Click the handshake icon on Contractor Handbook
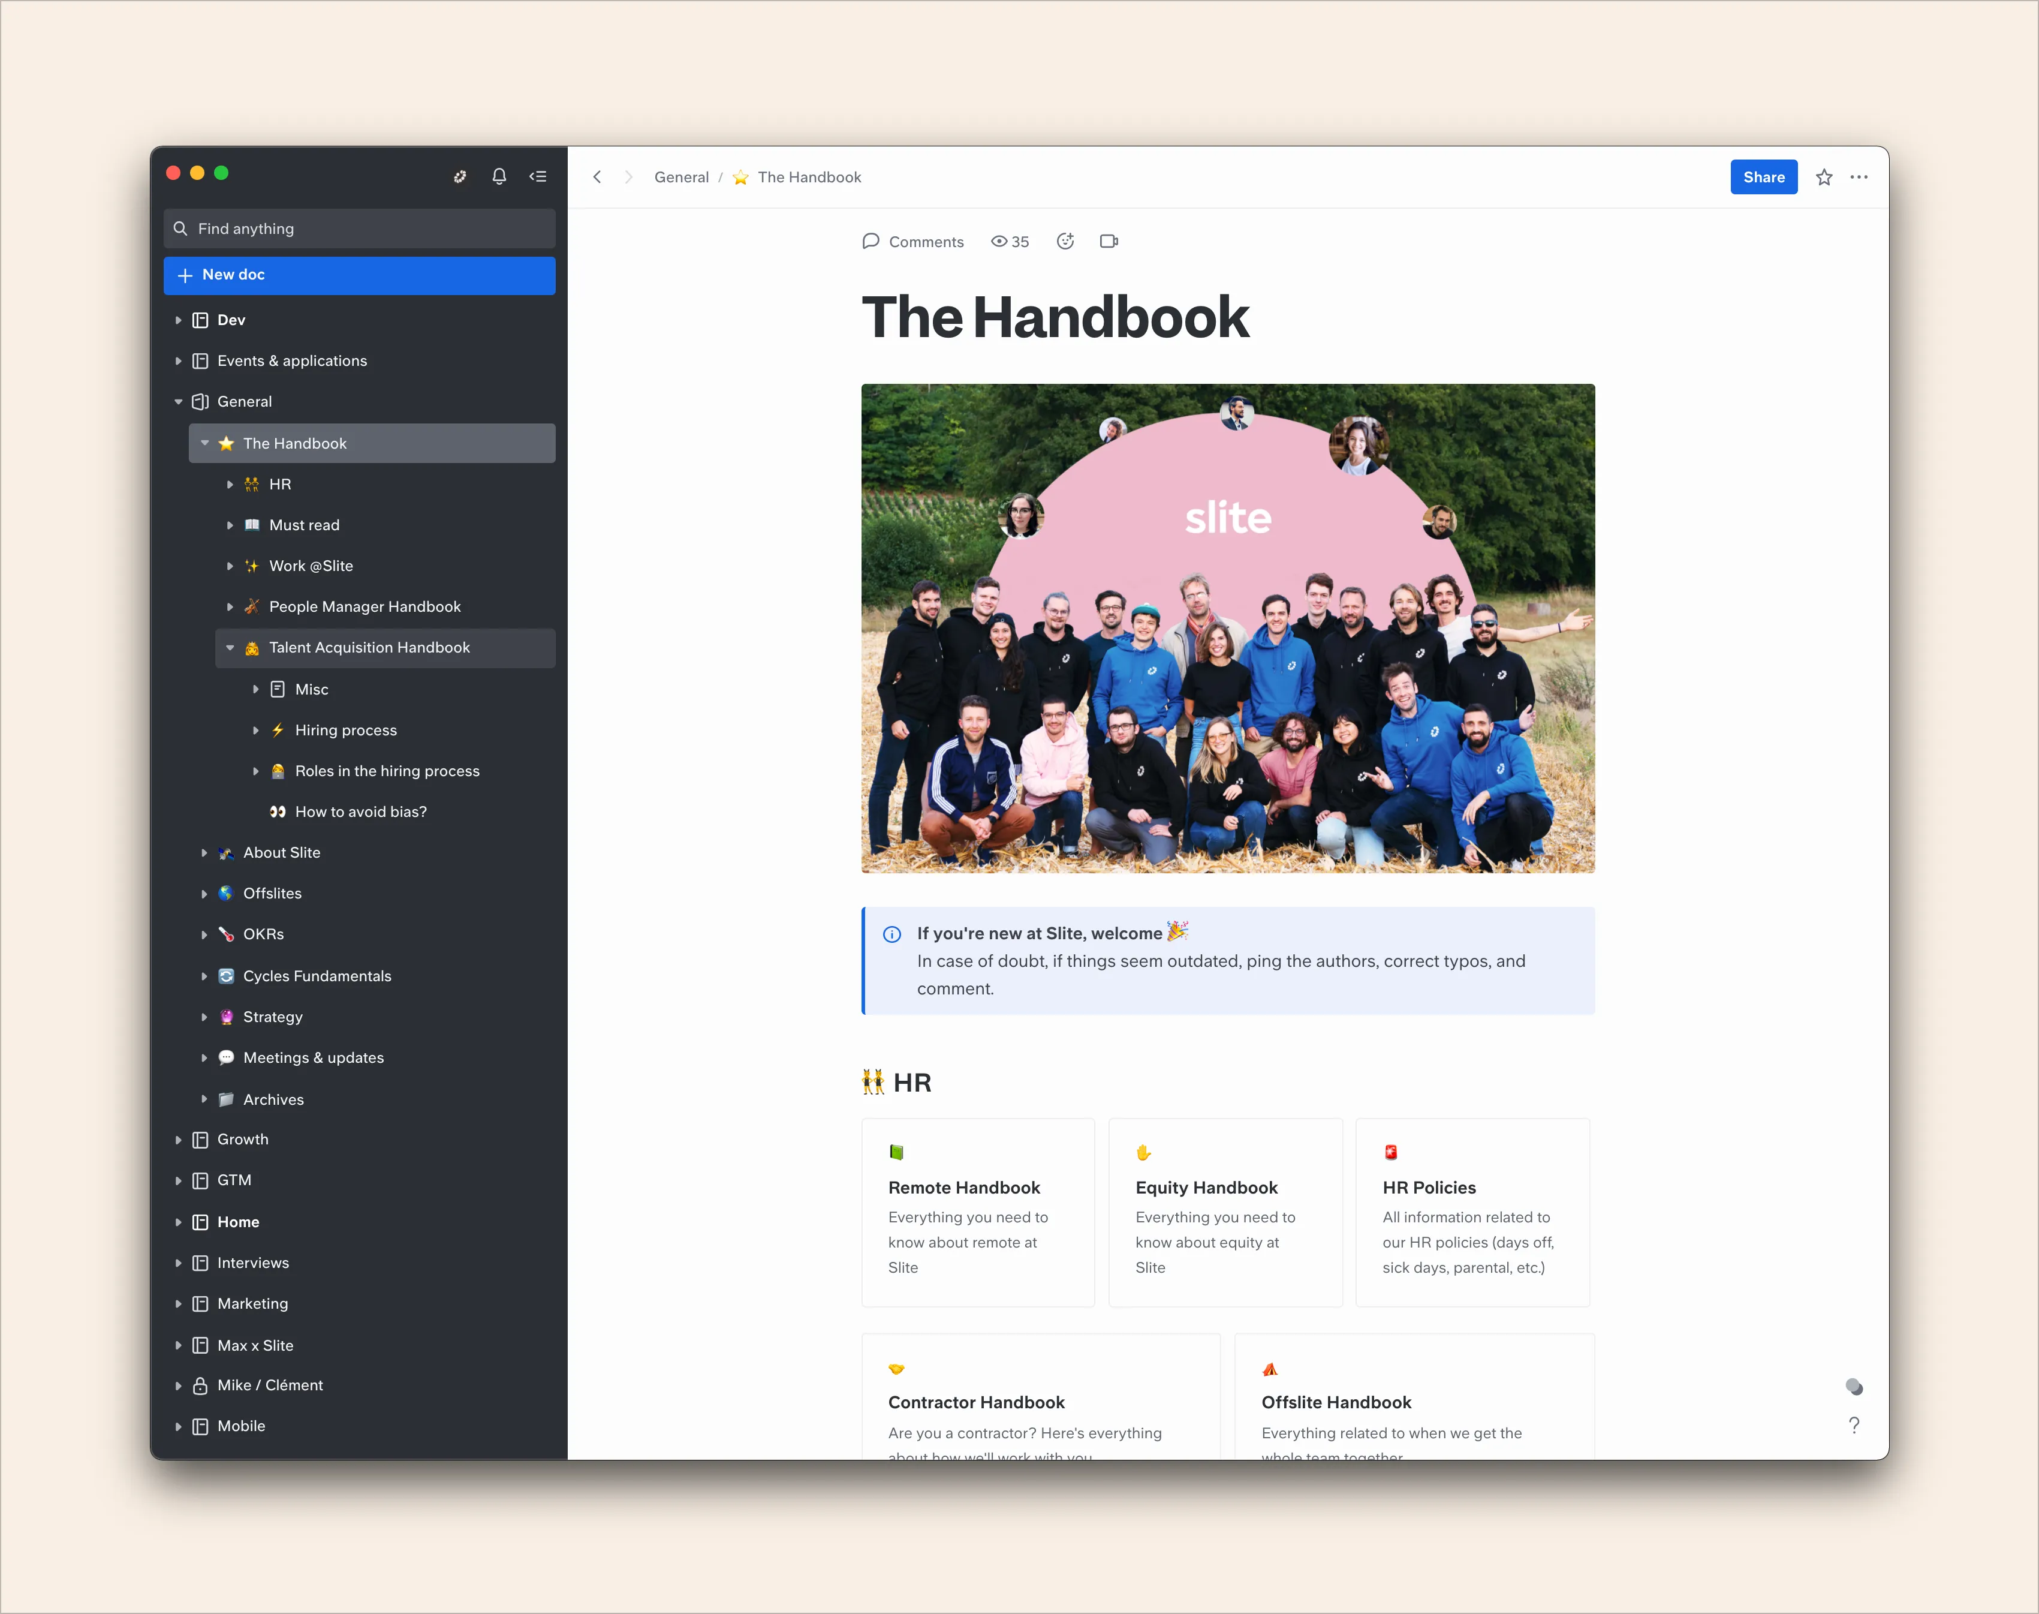Viewport: 2039px width, 1614px height. 896,1368
